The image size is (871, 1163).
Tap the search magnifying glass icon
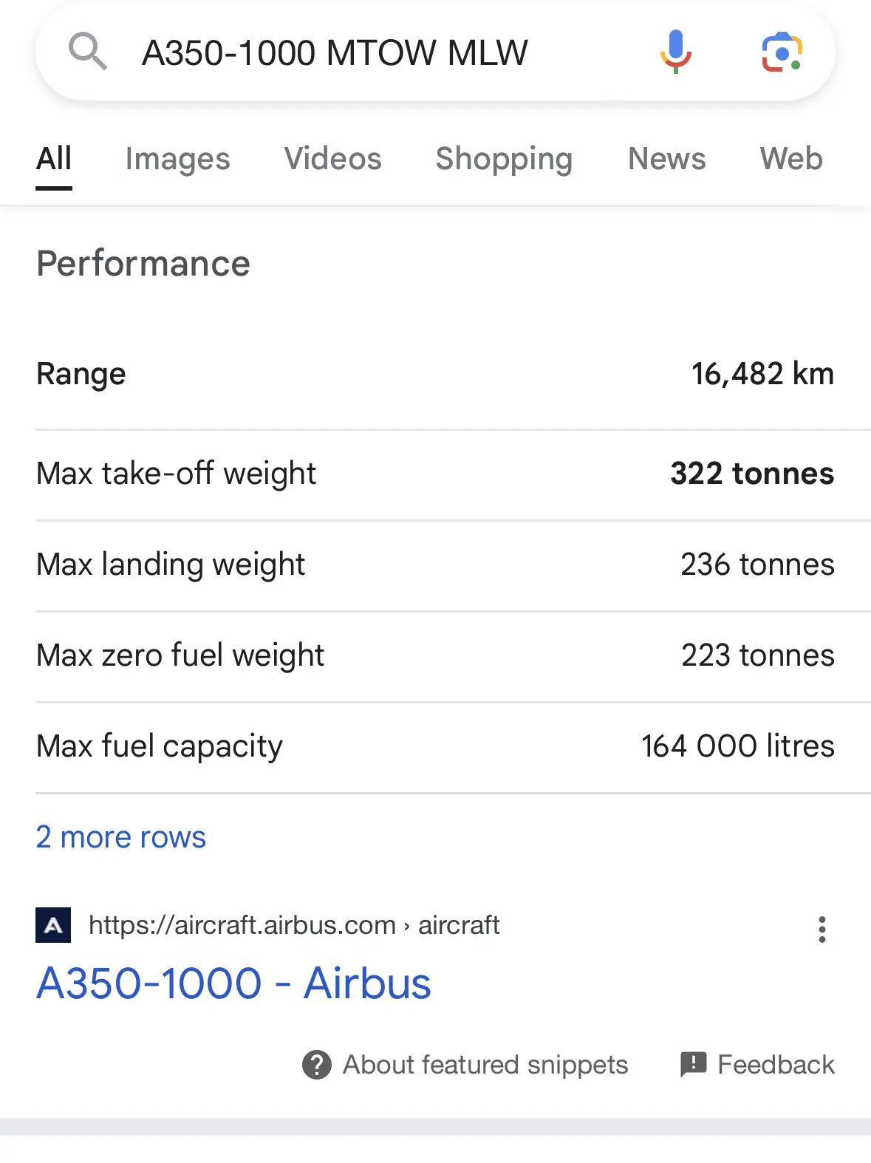tap(88, 52)
